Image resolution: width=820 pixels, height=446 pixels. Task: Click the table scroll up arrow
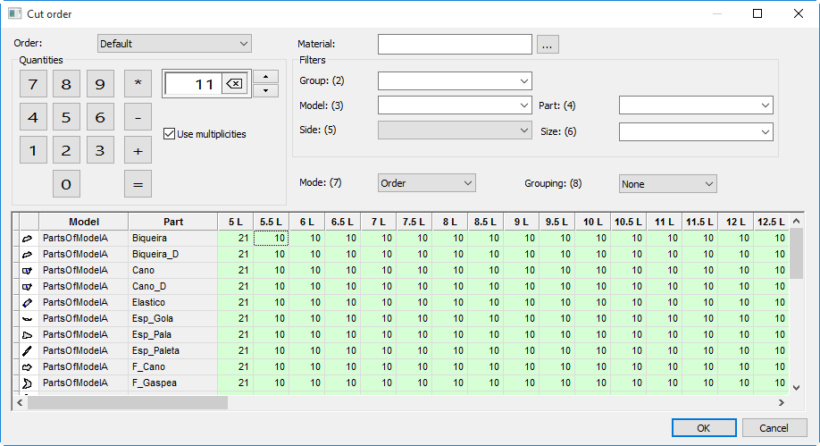[796, 221]
